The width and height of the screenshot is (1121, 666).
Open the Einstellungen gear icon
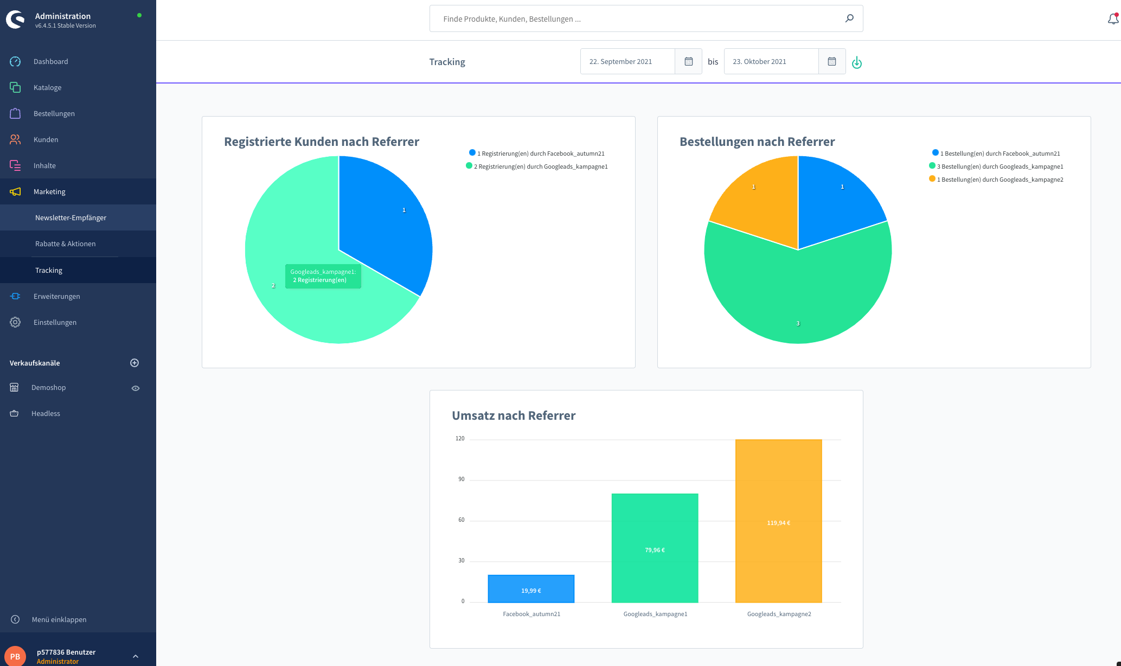pyautogui.click(x=15, y=322)
